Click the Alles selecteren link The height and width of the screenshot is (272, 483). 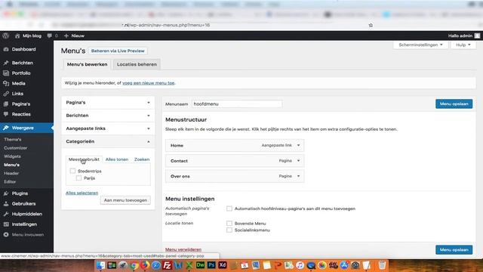[x=82, y=193]
